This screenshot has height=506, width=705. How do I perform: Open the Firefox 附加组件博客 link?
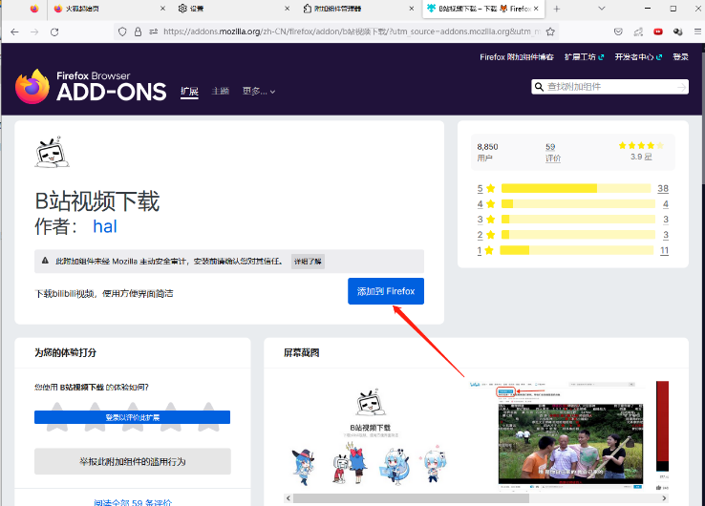click(x=517, y=57)
